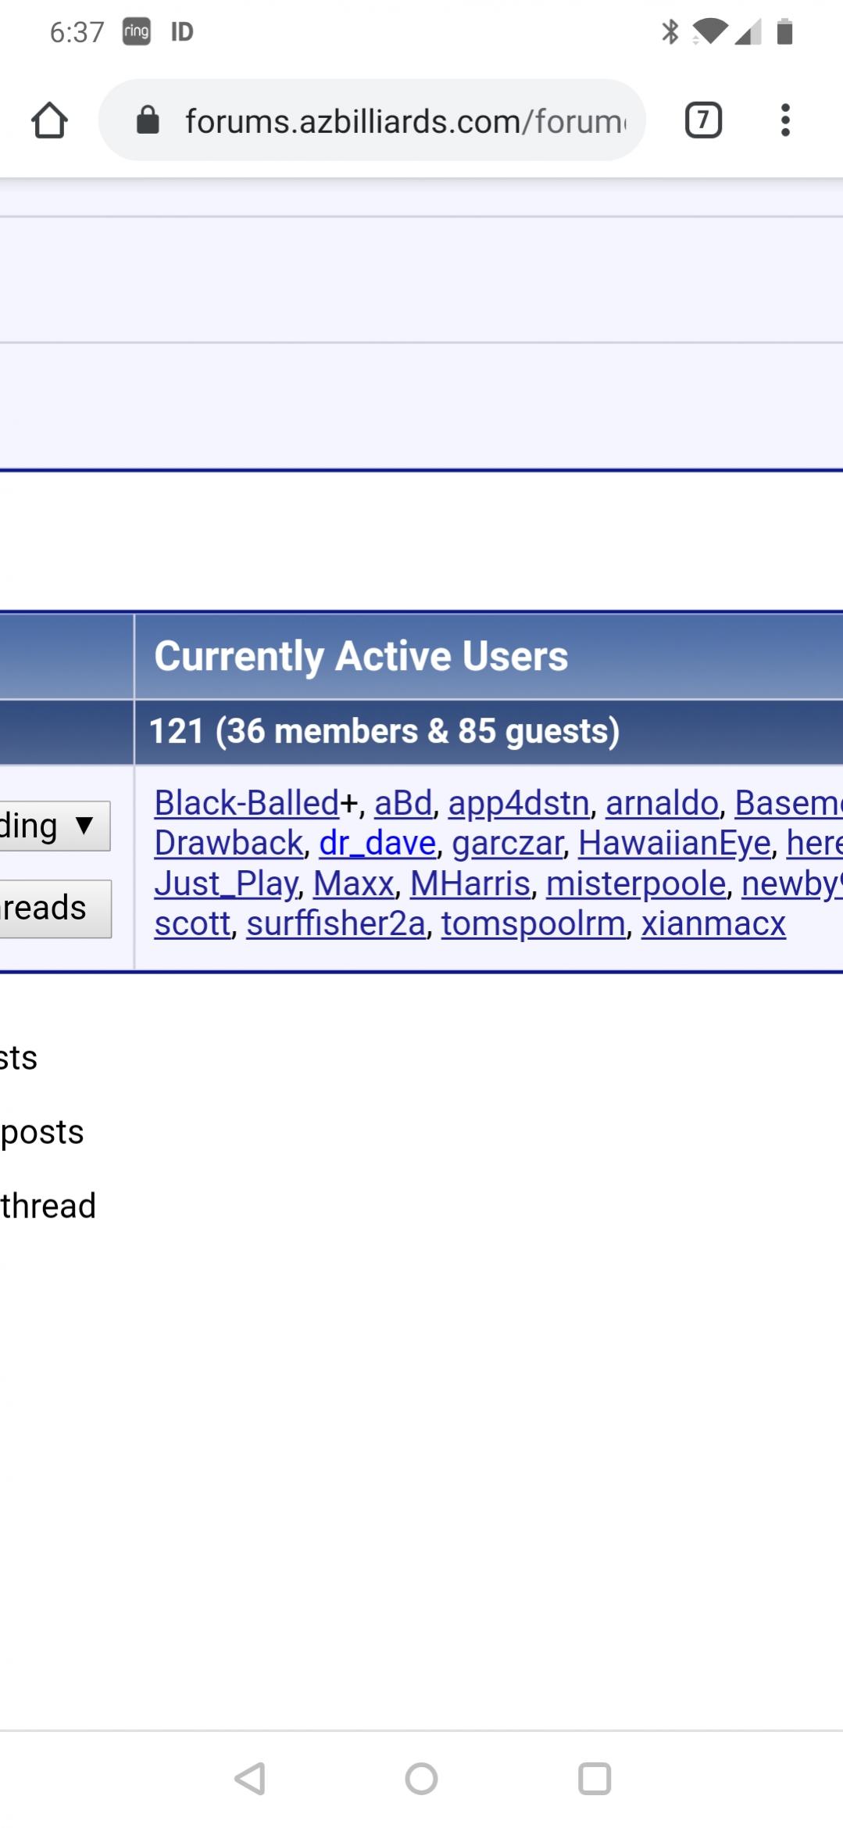This screenshot has height=1828, width=843.
Task: Tap the Ring notification icon in status bar
Action: pos(136,32)
